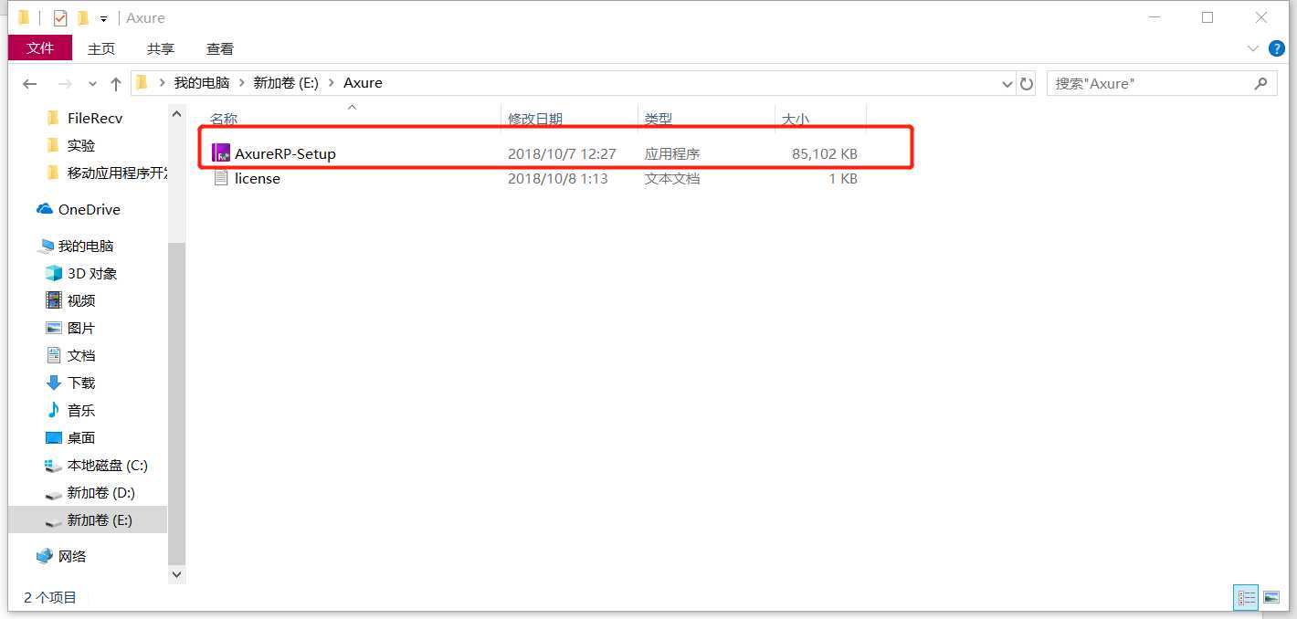Image resolution: width=1297 pixels, height=619 pixels.
Task: Open the address bar history dropdown
Action: point(1007,83)
